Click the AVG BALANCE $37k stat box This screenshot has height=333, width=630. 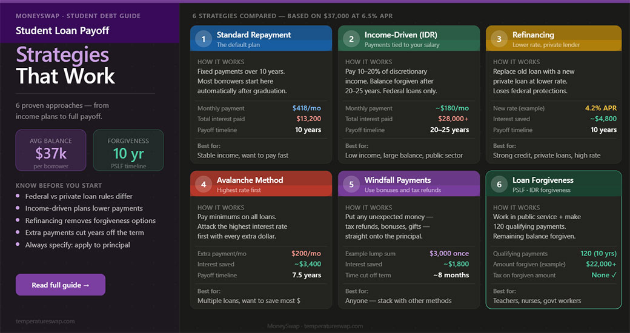click(51, 150)
